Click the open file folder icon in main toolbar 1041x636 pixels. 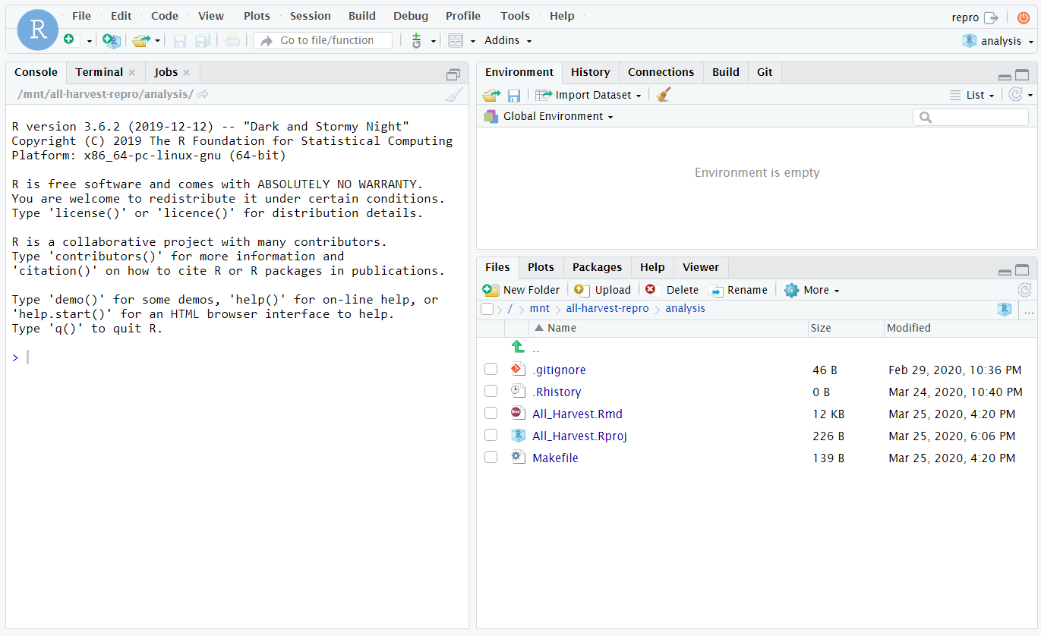[140, 40]
